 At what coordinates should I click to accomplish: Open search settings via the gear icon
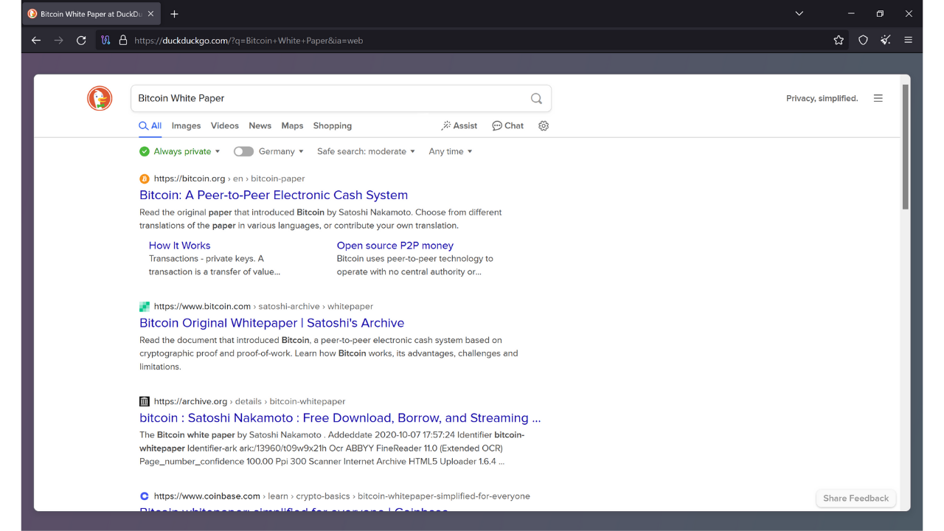[x=544, y=126]
